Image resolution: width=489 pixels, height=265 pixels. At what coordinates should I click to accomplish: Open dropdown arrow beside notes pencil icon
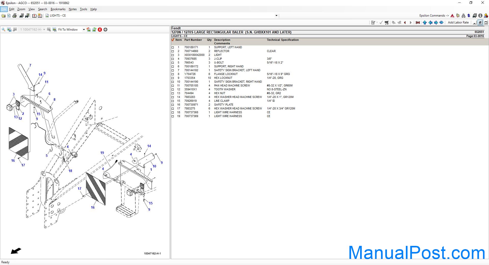(x=377, y=23)
